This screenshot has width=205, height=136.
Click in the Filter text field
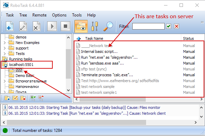[148, 26]
